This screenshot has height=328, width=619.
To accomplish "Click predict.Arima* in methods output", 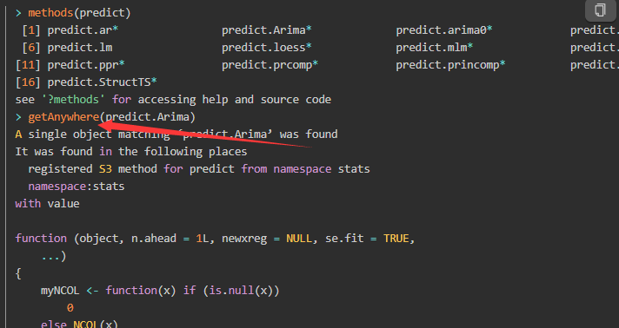I will click(x=267, y=30).
